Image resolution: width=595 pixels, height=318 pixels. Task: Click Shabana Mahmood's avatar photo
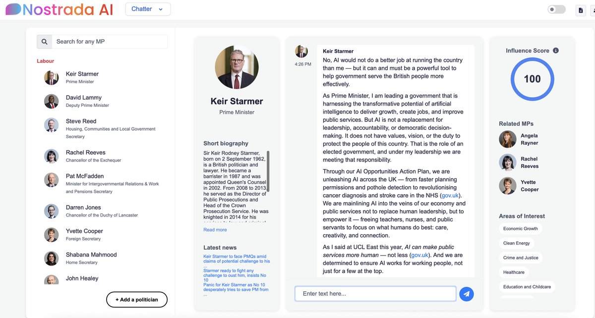[x=52, y=258]
